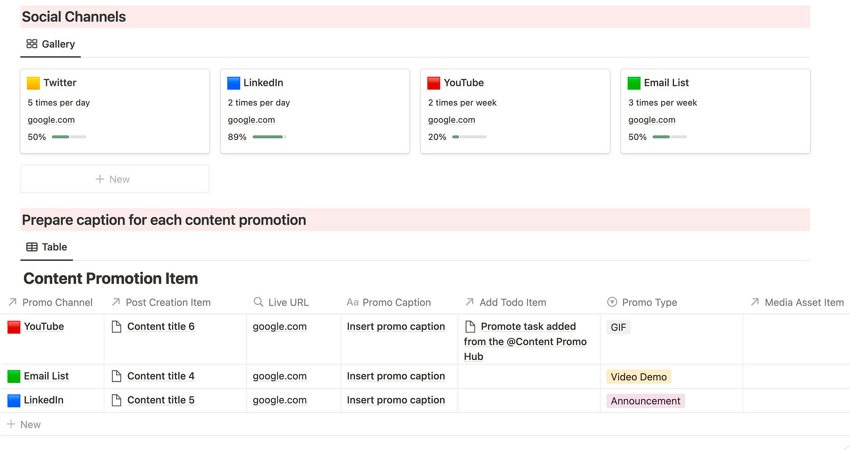Click the yellow Twitter icon in gallery
Viewport: 850px width, 450px height.
click(x=33, y=83)
